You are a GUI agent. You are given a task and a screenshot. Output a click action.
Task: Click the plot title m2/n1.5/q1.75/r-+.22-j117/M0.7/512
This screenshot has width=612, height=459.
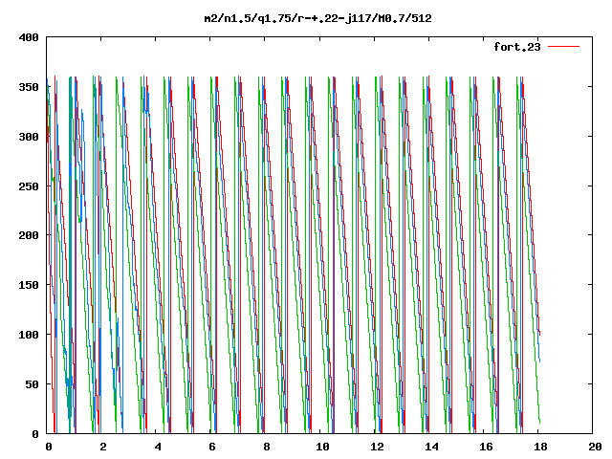318,18
